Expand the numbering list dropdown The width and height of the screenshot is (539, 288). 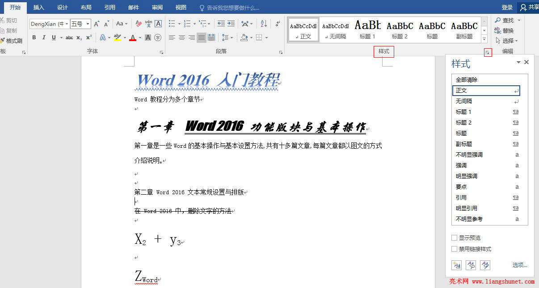click(x=194, y=24)
